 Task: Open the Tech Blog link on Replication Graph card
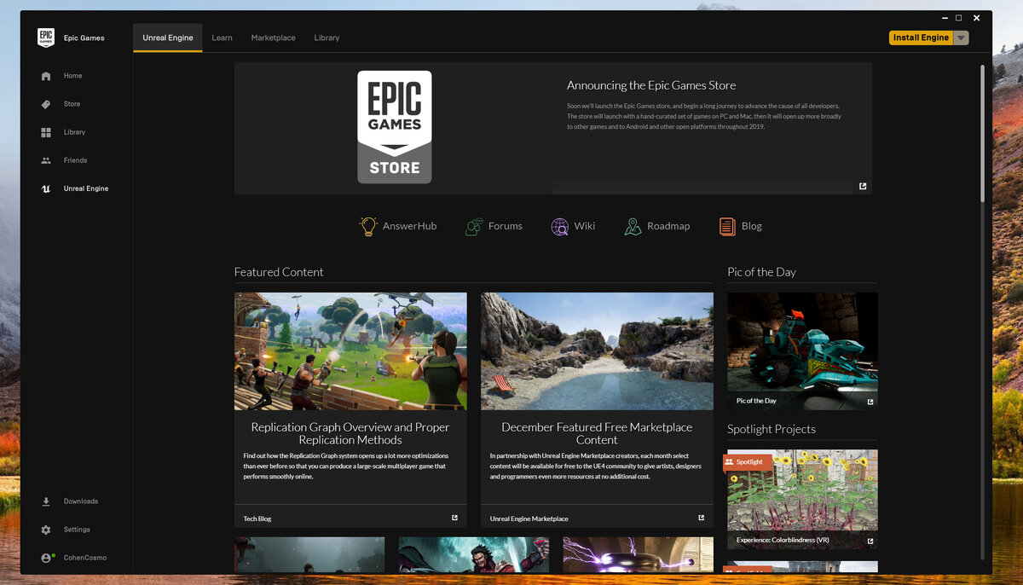257,518
